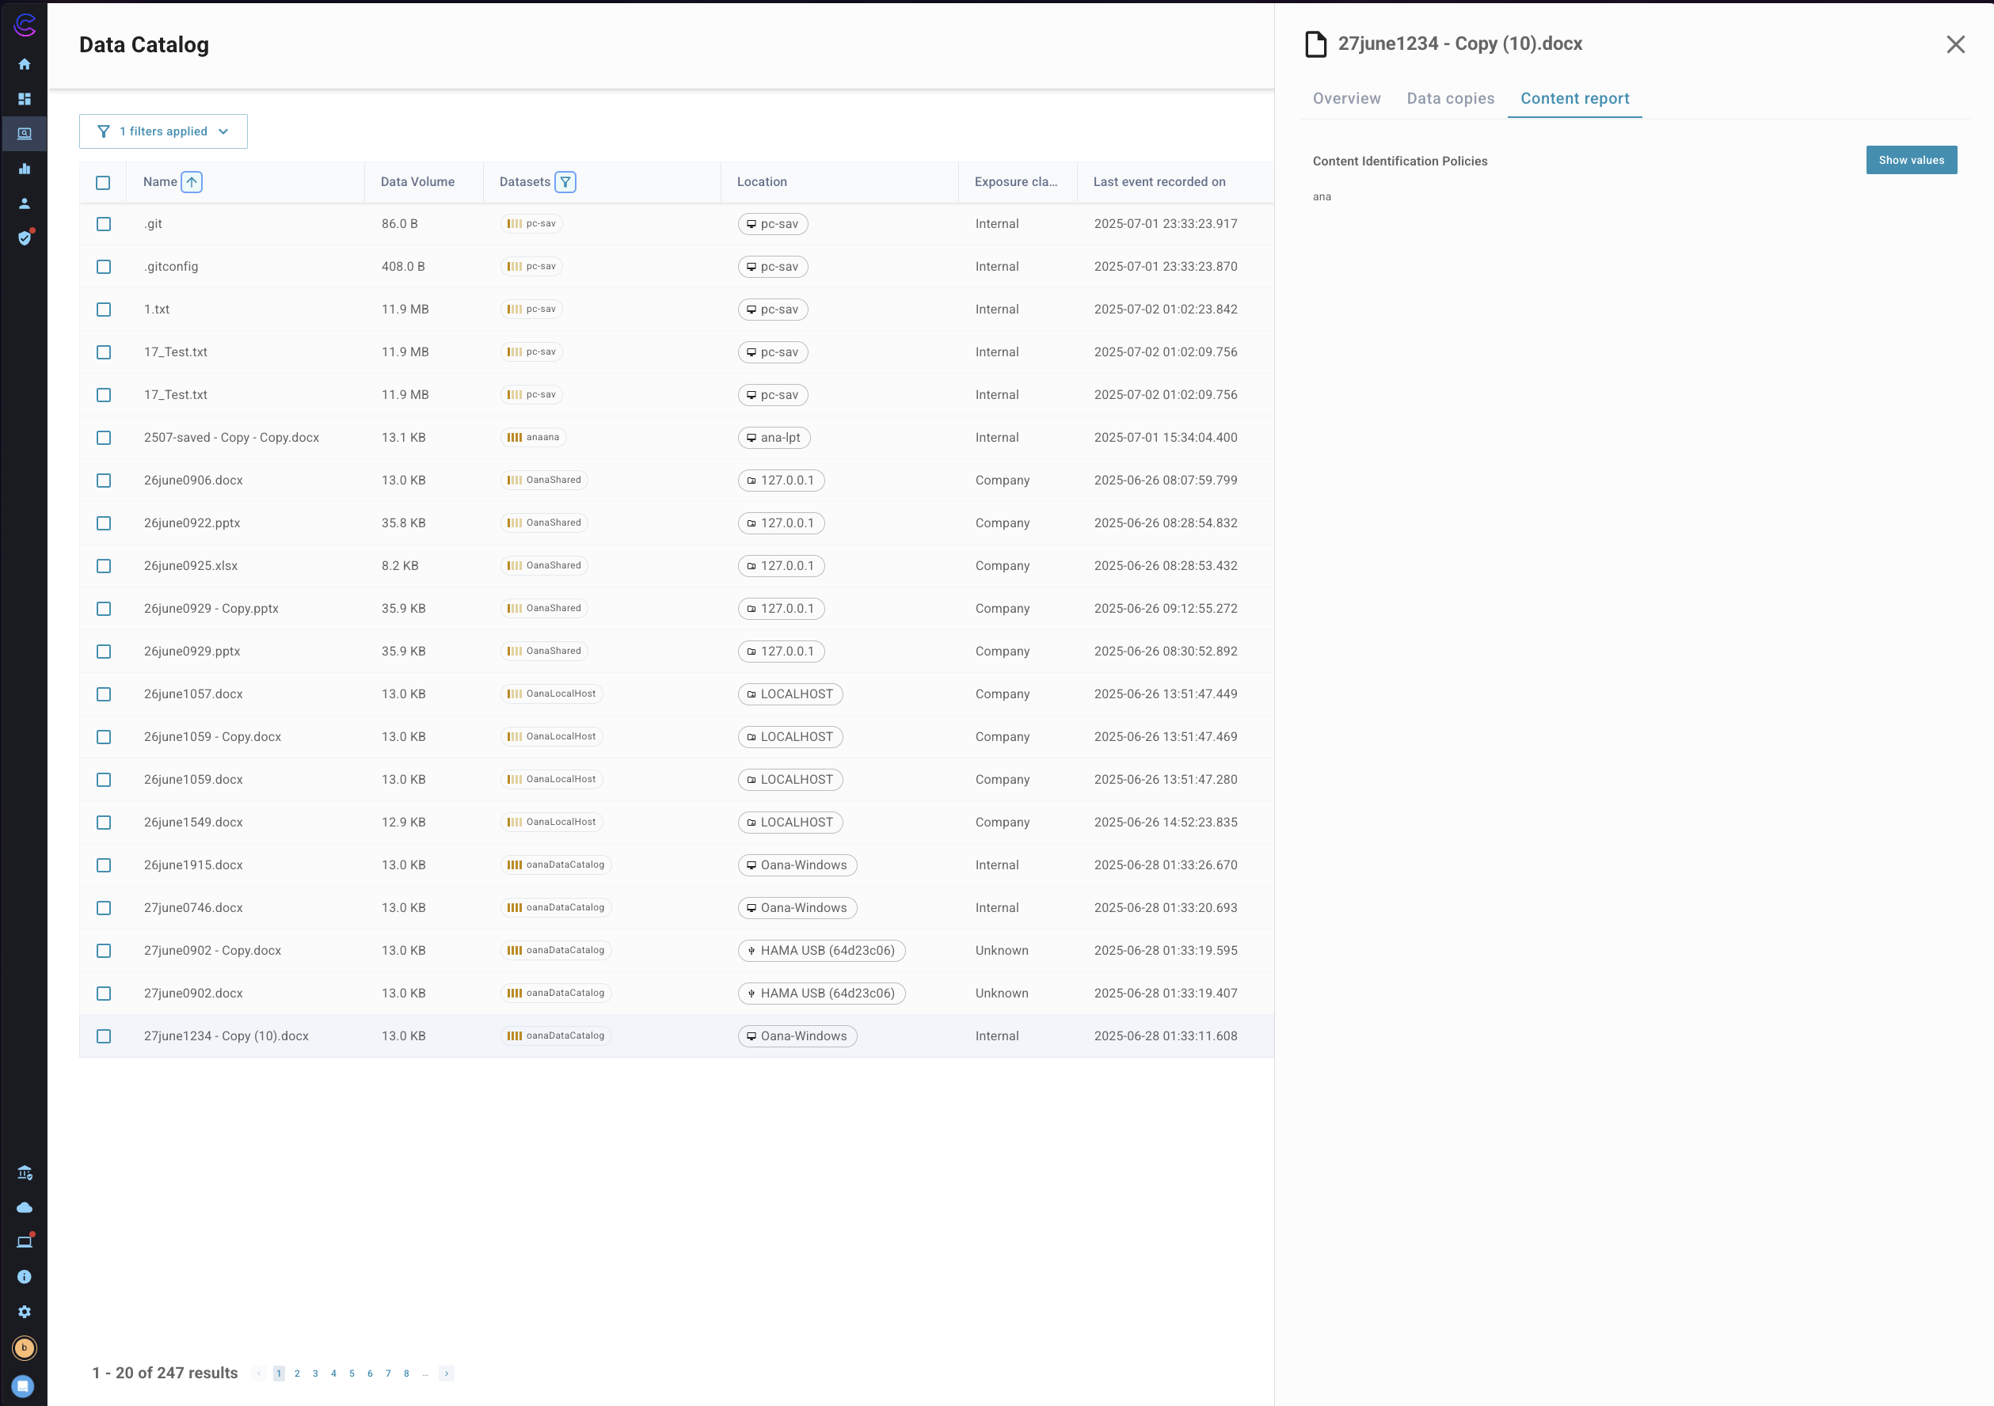This screenshot has height=1406, width=1994.
Task: Click the user profile sidebar icon
Action: 25,203
